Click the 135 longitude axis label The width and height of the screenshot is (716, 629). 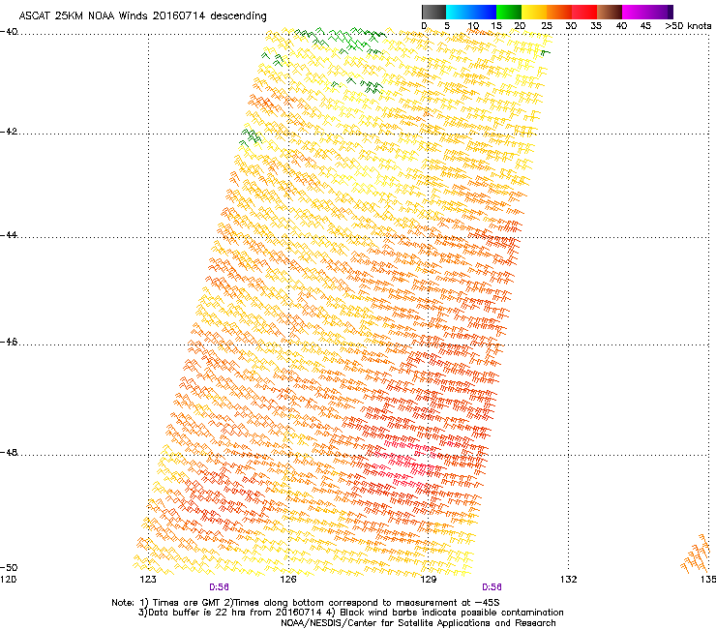point(708,580)
